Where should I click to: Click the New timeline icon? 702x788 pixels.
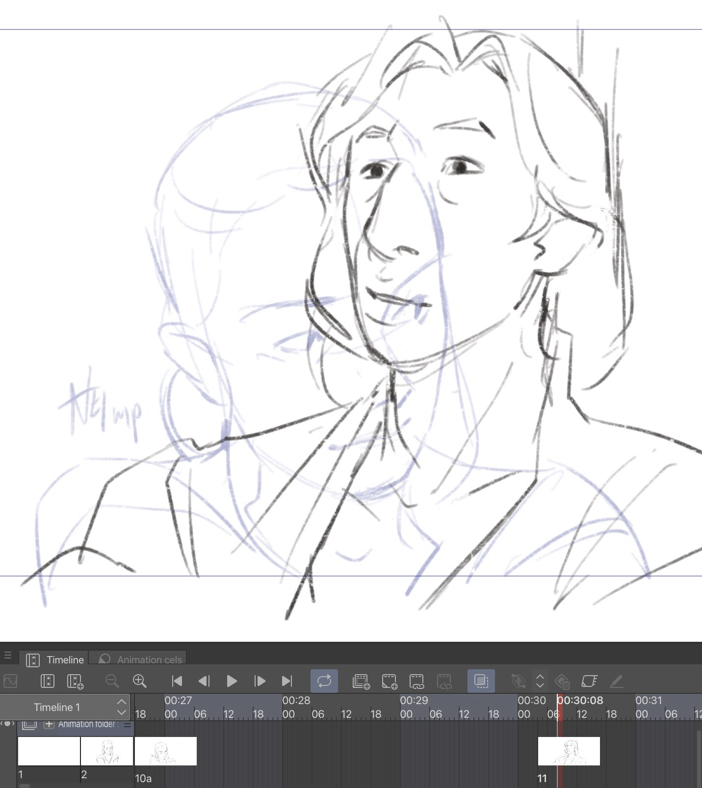point(75,681)
